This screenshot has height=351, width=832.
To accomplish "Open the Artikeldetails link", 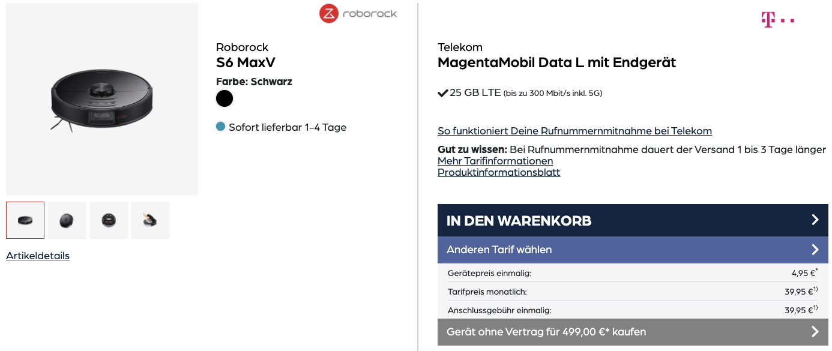I will pos(38,256).
